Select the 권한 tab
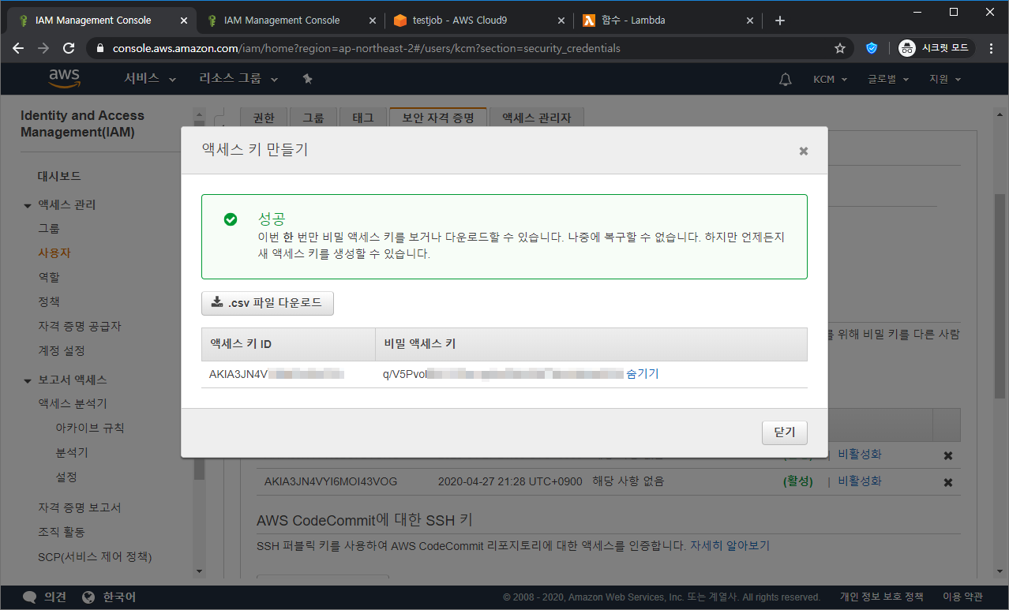 point(264,118)
